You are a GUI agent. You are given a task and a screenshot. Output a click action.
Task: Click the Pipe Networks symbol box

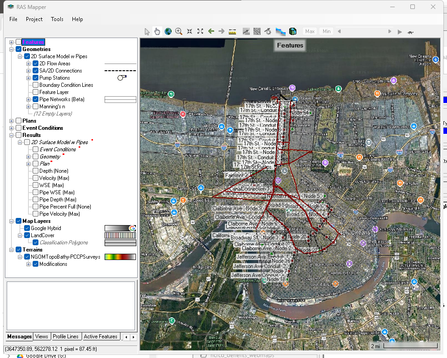[120, 99]
